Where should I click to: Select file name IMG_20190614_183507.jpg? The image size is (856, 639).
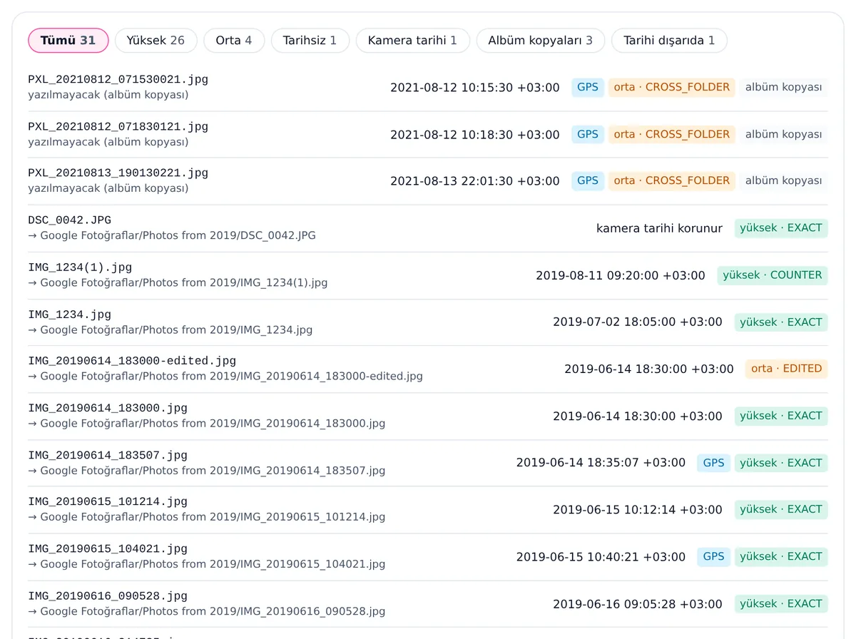click(x=108, y=455)
